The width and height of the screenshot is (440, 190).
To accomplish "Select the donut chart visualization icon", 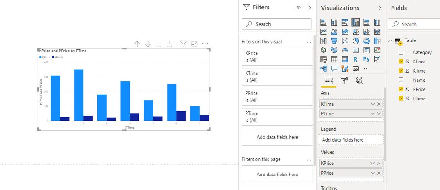I will coord(366,41).
